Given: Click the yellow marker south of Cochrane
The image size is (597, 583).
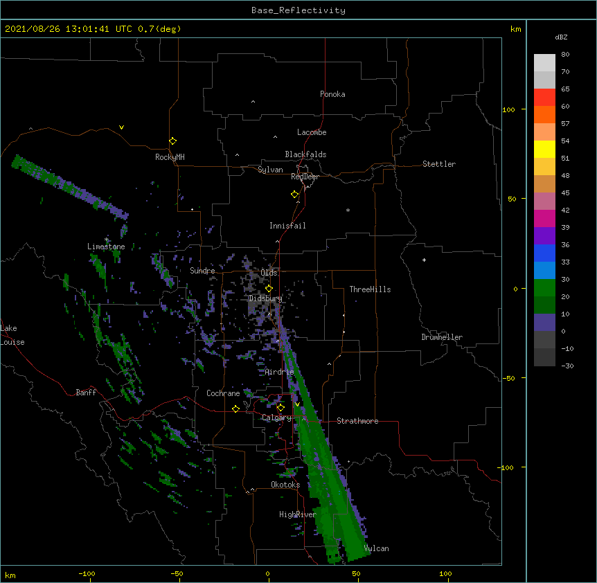Looking at the screenshot, I should click(235, 409).
